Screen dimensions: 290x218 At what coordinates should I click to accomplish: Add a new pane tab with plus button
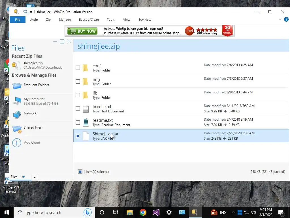[34, 177]
